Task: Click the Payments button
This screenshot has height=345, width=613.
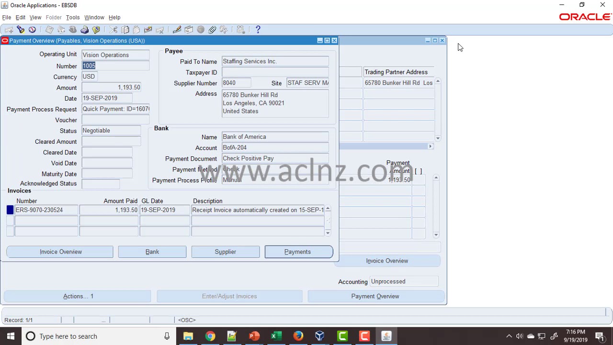Action: 299,252
